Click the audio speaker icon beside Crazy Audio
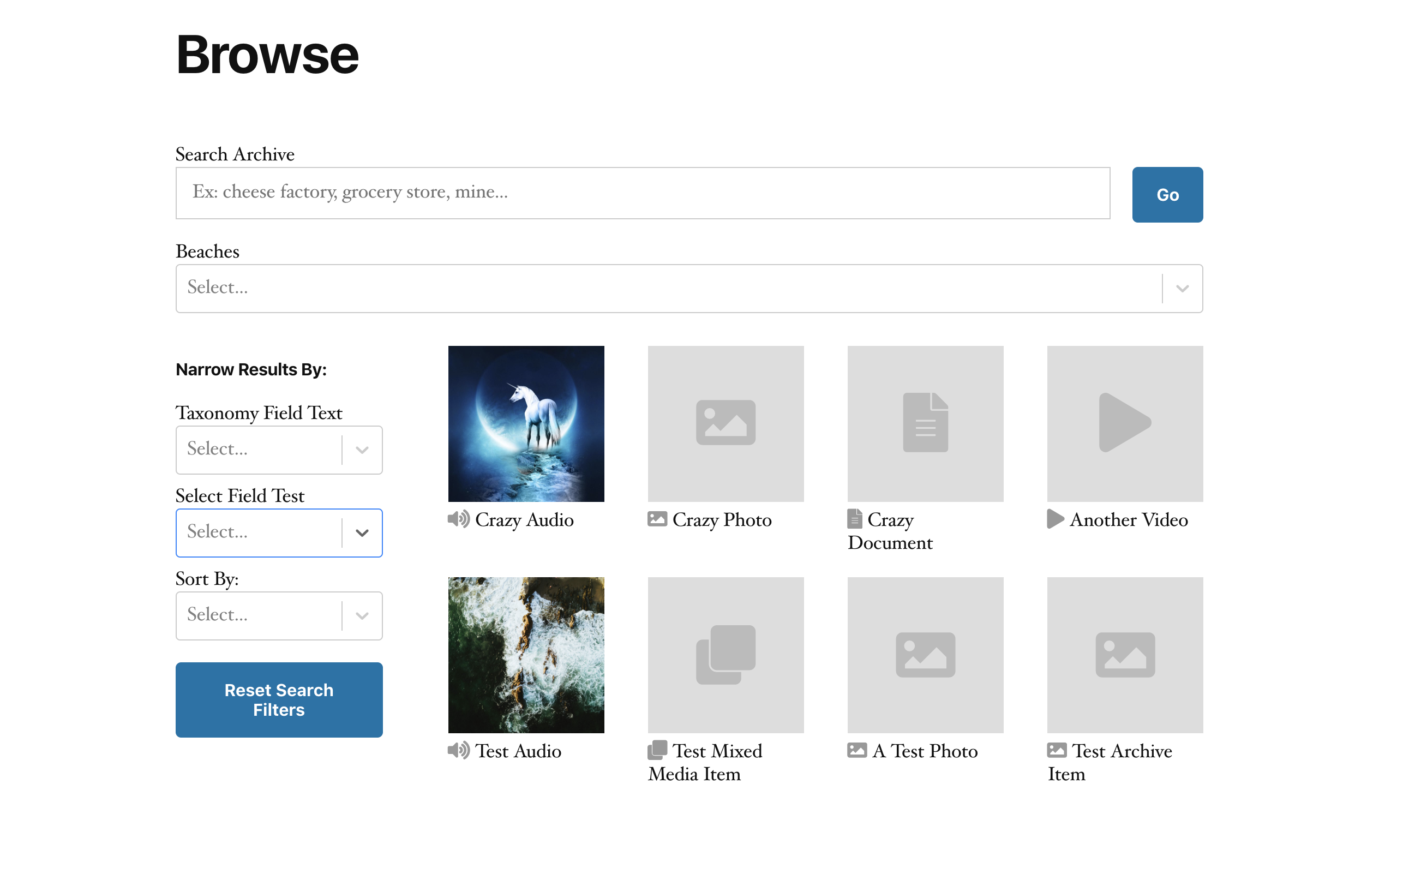The height and width of the screenshot is (874, 1415). pos(459,519)
